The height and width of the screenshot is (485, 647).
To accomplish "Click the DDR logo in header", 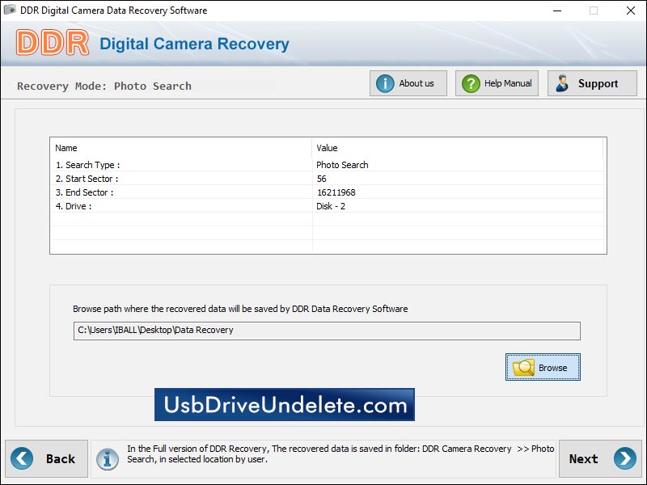I will (x=53, y=43).
